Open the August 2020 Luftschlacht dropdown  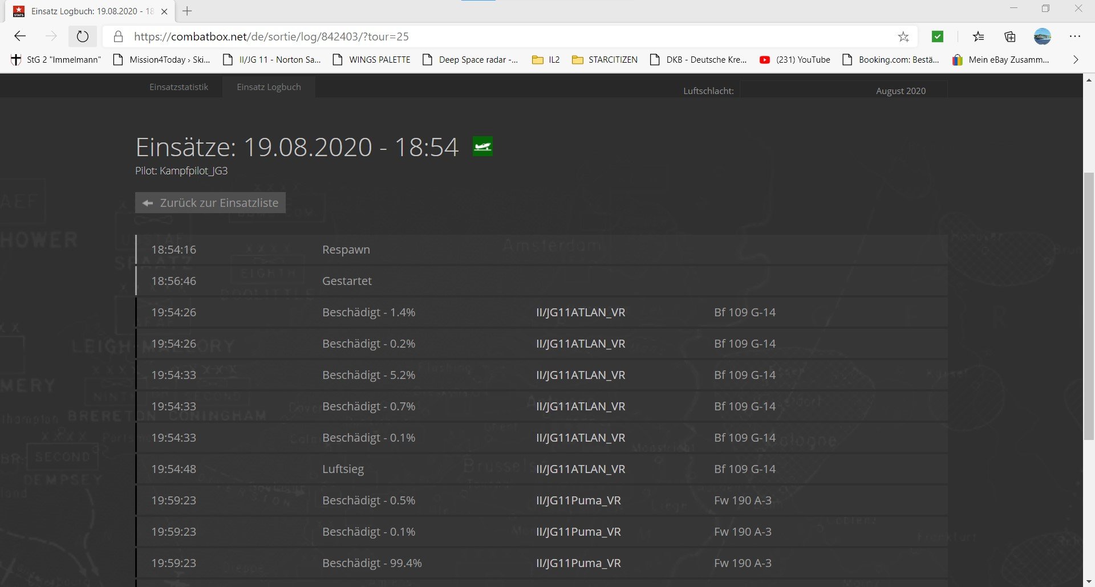(x=844, y=91)
